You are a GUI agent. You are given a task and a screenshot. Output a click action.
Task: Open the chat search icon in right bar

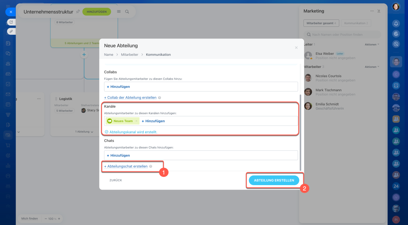click(396, 44)
